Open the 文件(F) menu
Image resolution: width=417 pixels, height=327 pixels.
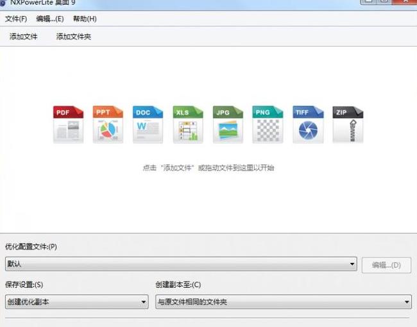16,19
